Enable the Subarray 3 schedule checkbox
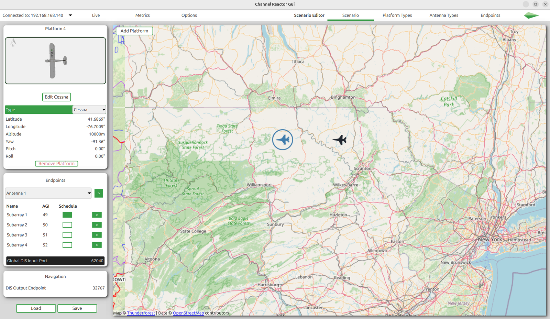 (67, 235)
